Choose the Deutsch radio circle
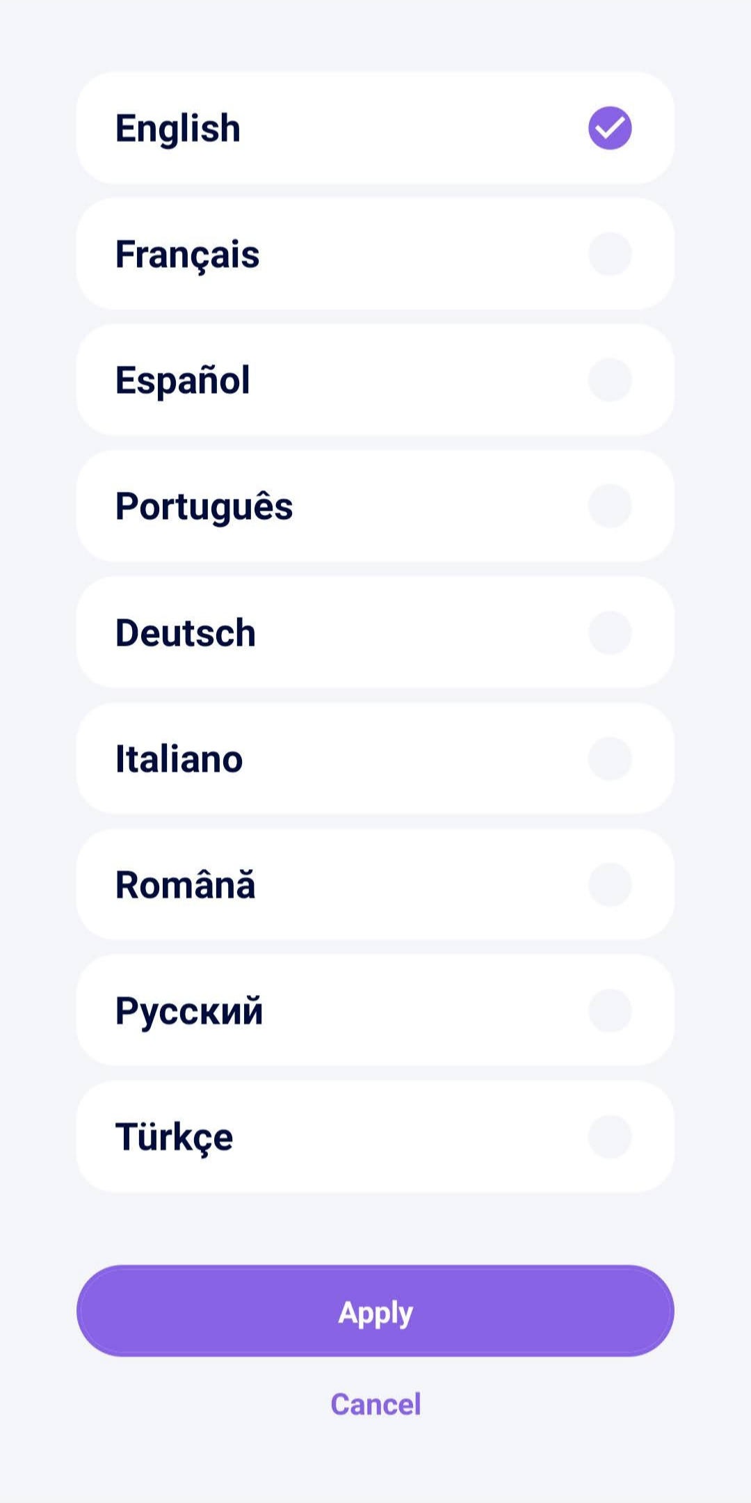Viewport: 751px width, 1503px height. click(610, 633)
